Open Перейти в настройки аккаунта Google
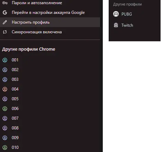Image resolution: width=163 pixels, height=152 pixels. tap(50, 12)
